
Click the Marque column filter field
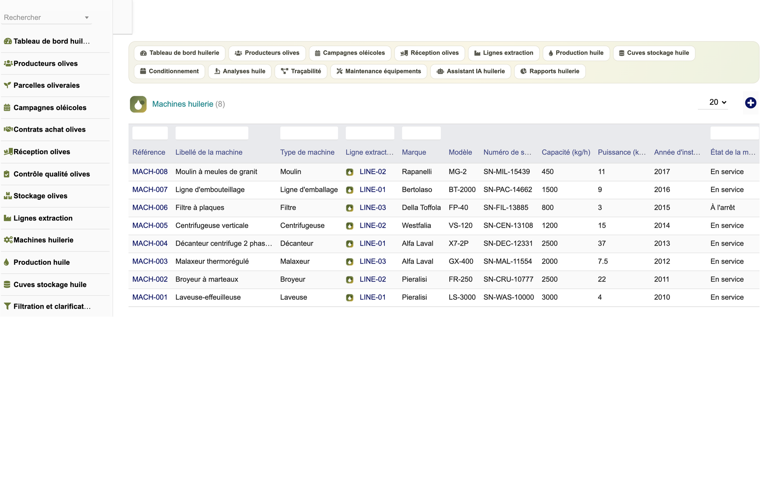point(421,133)
